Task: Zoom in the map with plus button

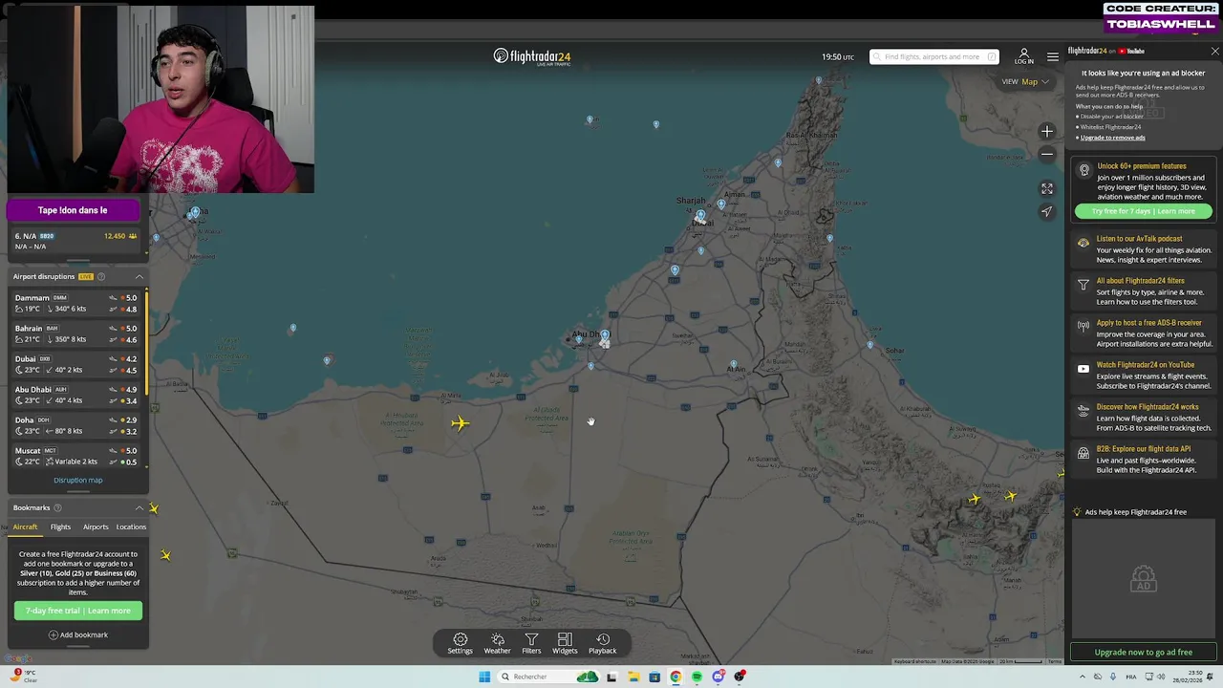Action: [x=1047, y=132]
